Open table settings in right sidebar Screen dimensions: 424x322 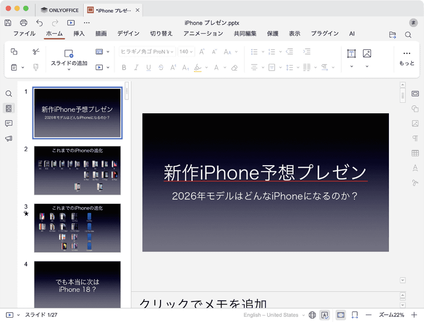pos(415,153)
